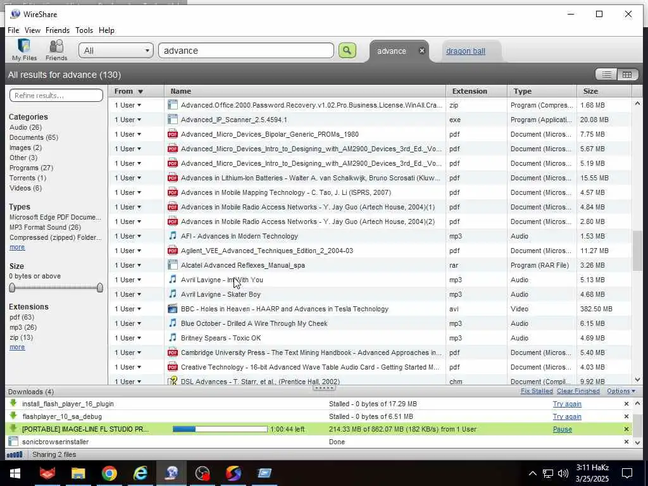Switch to table view layout
This screenshot has height=486, width=648.
pyautogui.click(x=627, y=75)
